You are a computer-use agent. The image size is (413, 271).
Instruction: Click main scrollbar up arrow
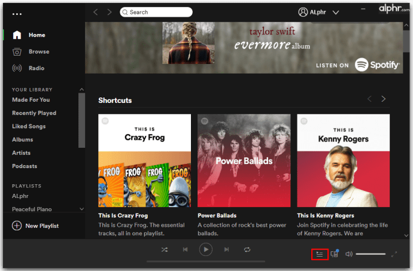[406, 25]
